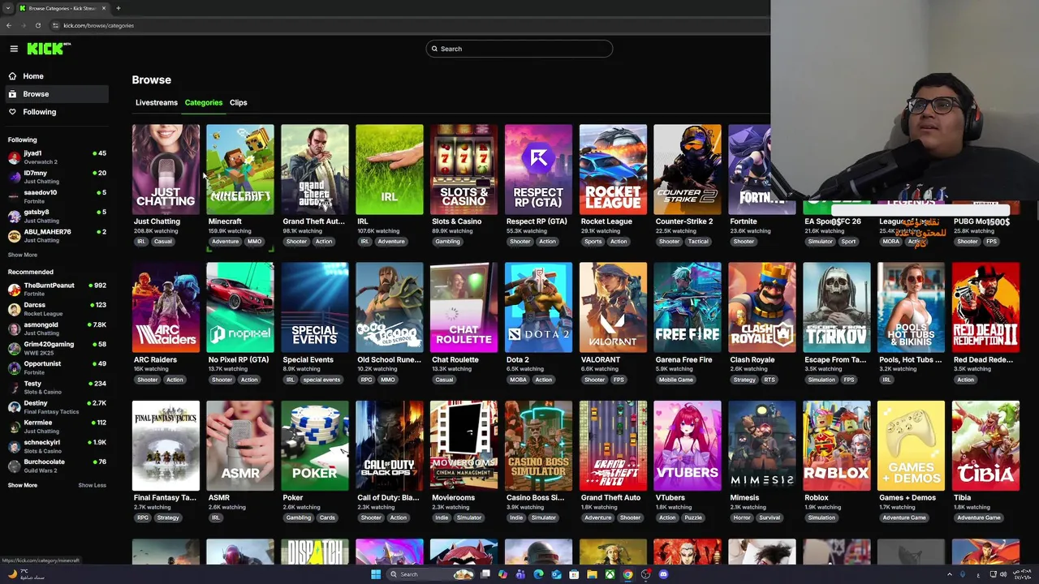1039x584 pixels.
Task: Switch to the Clips tab
Action: 239,103
